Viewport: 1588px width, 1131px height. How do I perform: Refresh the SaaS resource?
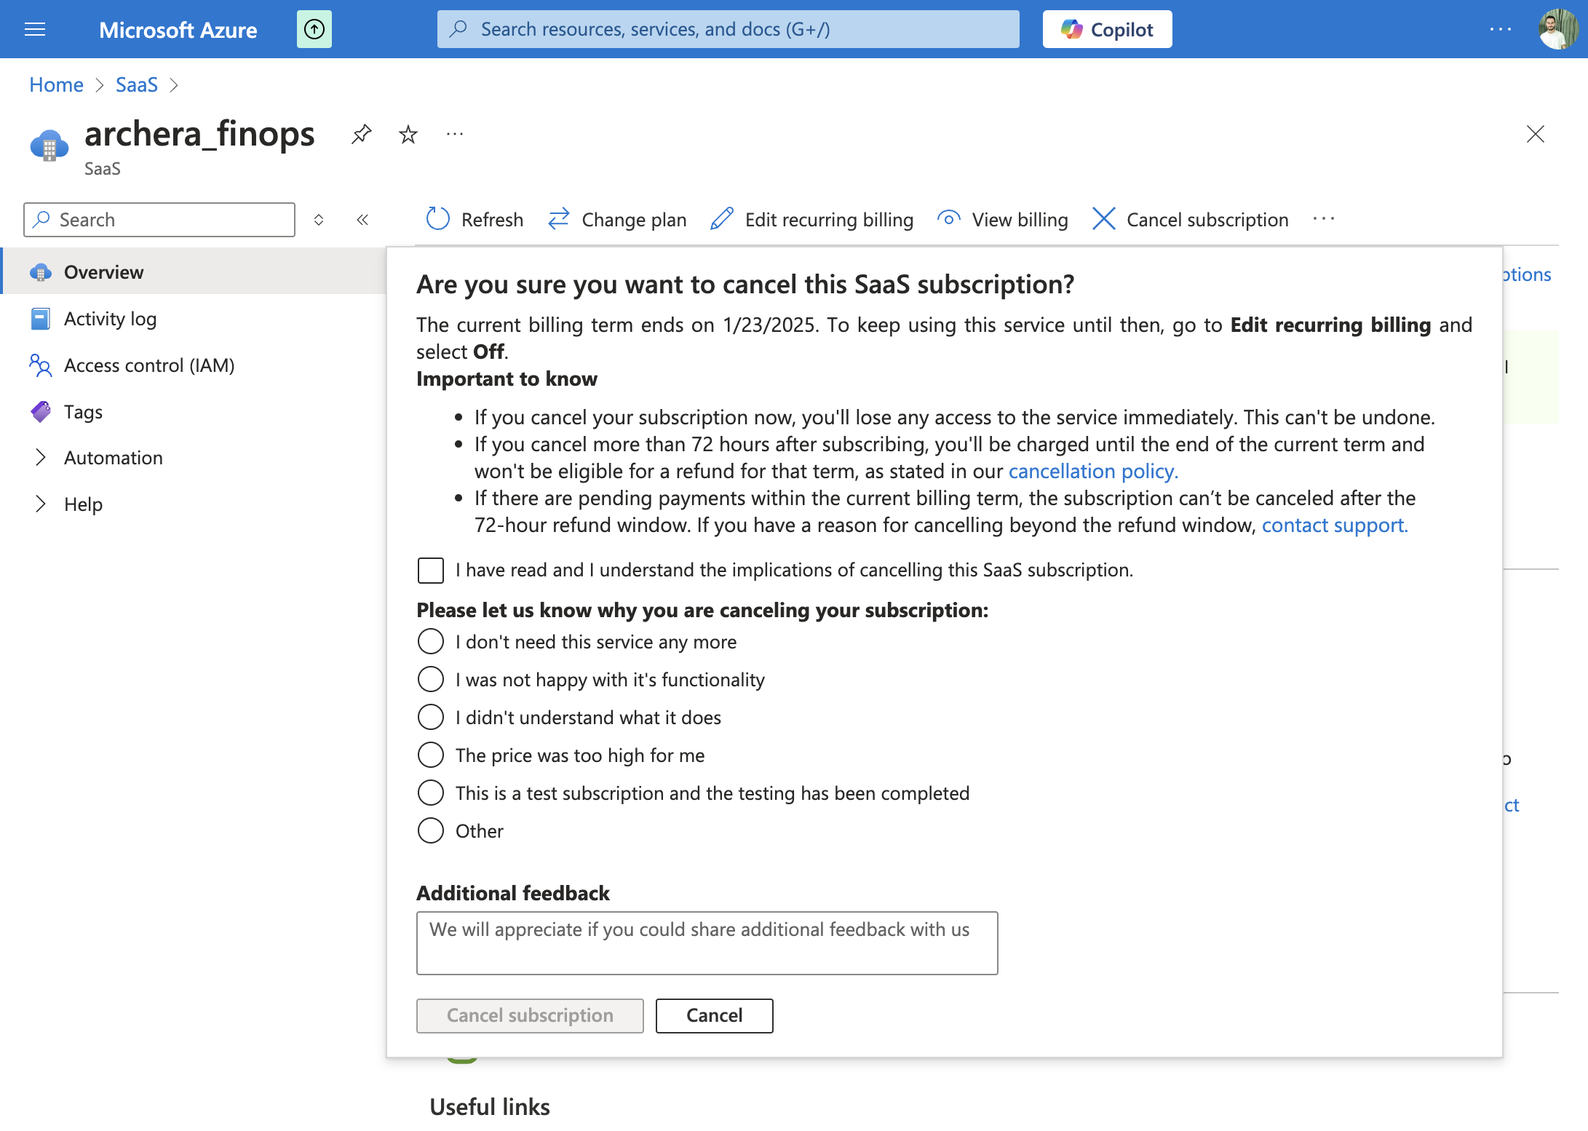[475, 219]
